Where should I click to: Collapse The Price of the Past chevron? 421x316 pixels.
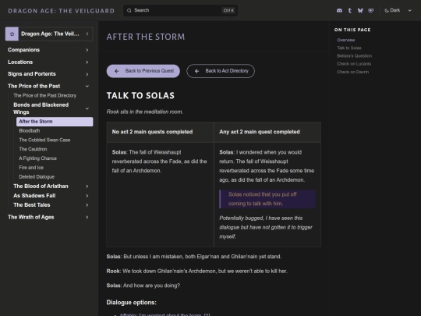(x=87, y=86)
